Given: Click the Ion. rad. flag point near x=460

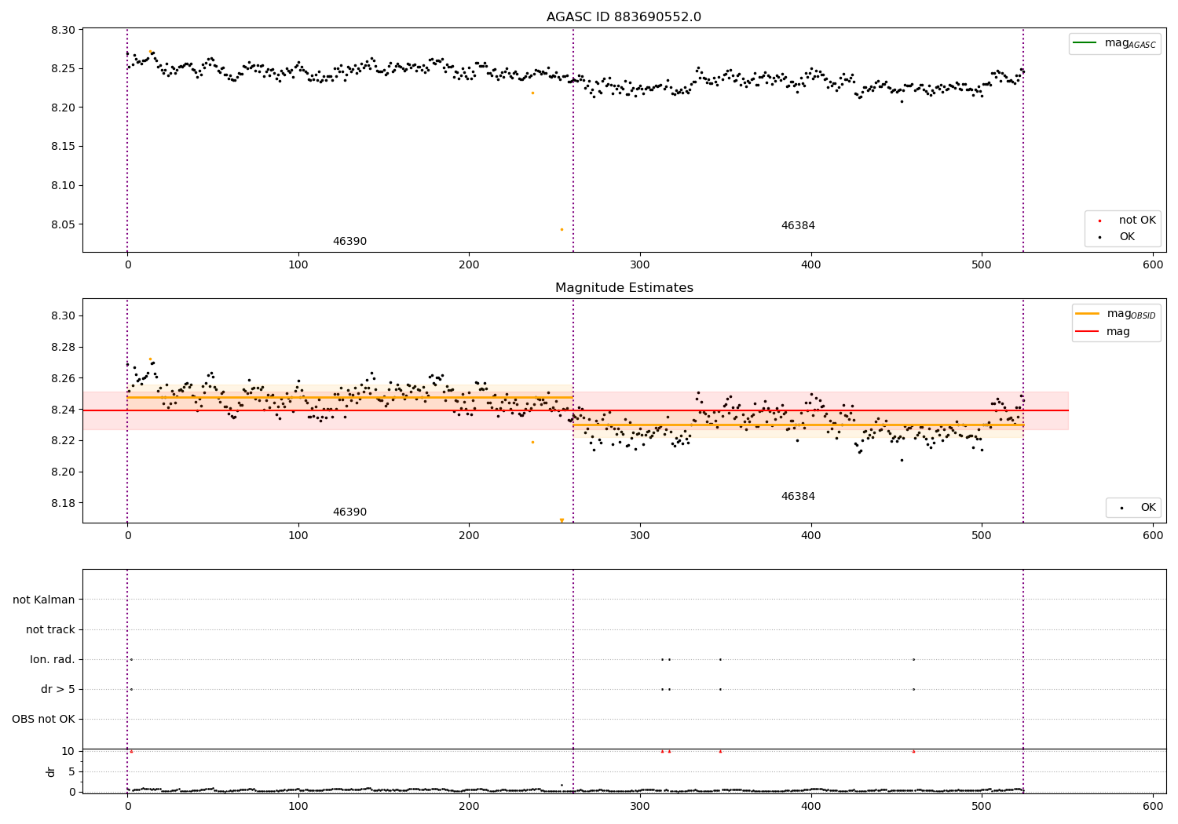Looking at the screenshot, I should tap(913, 659).
